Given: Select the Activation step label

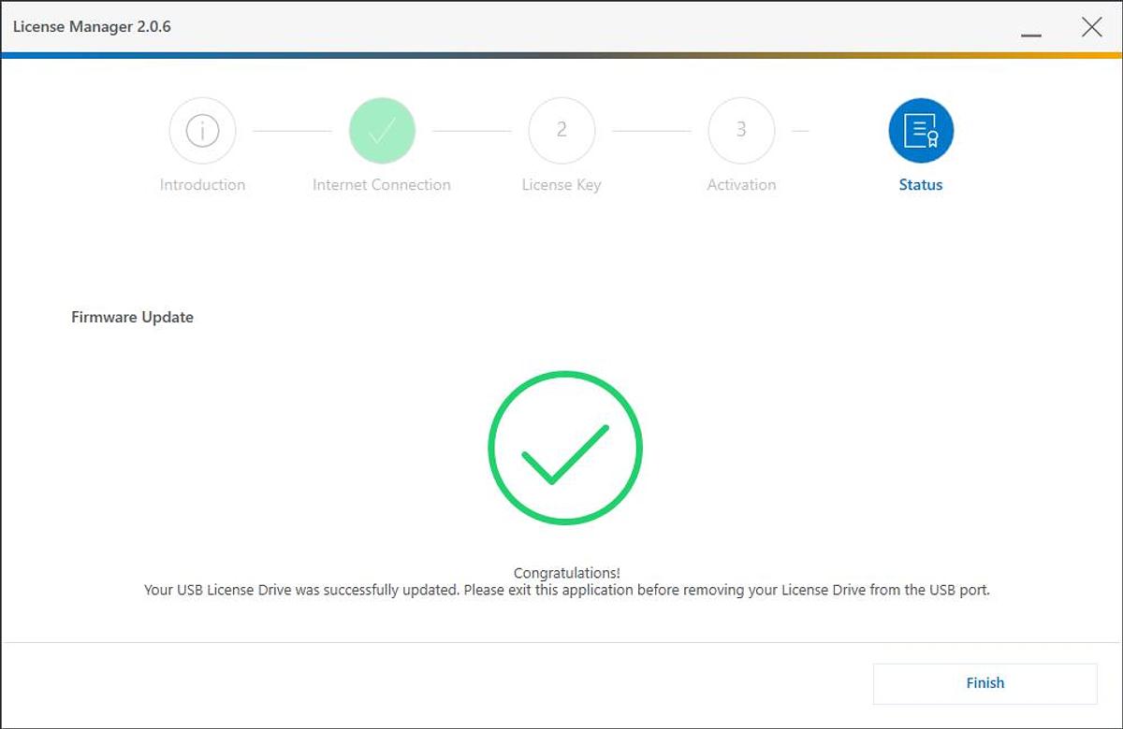Looking at the screenshot, I should [x=741, y=184].
